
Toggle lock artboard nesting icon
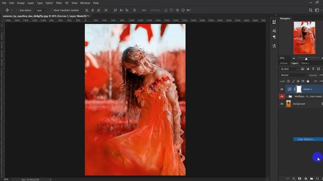click(303, 81)
